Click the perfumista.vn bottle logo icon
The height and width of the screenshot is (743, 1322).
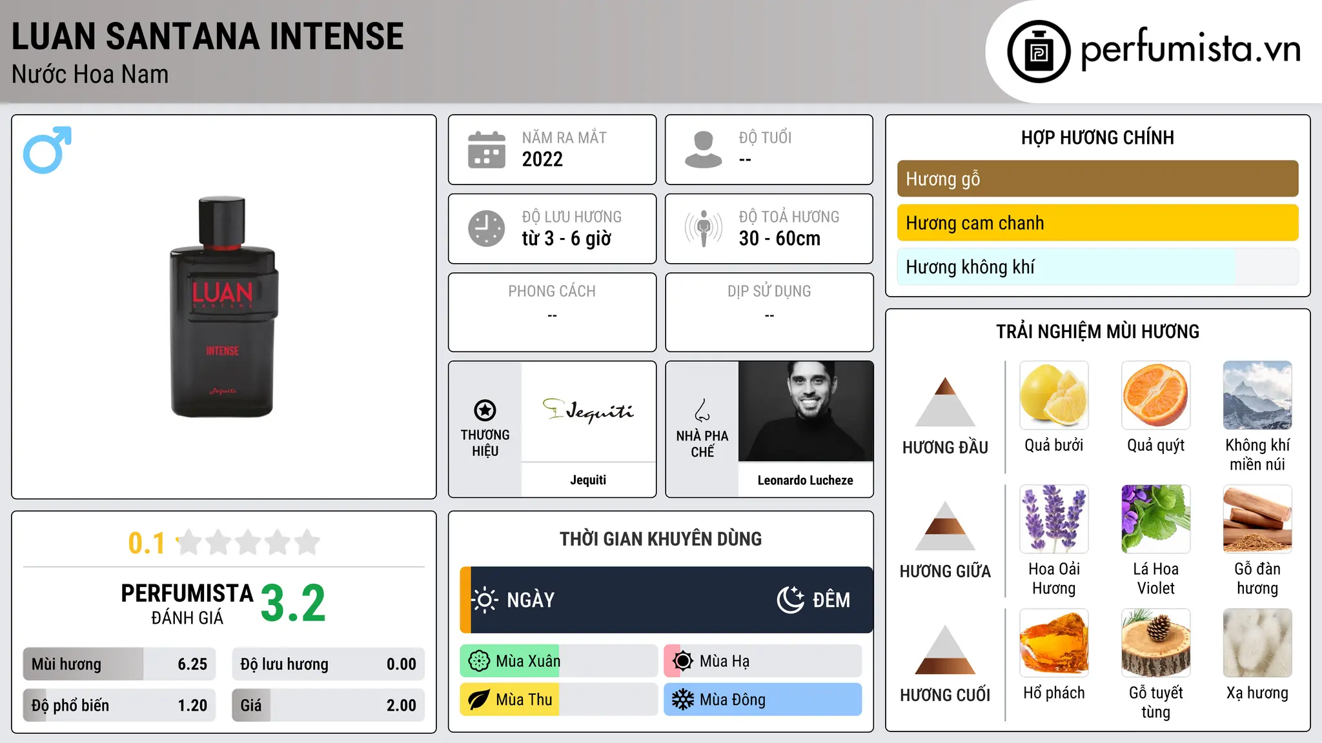tap(1039, 52)
